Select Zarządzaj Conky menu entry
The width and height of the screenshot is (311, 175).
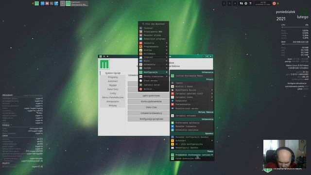(x=192, y=97)
